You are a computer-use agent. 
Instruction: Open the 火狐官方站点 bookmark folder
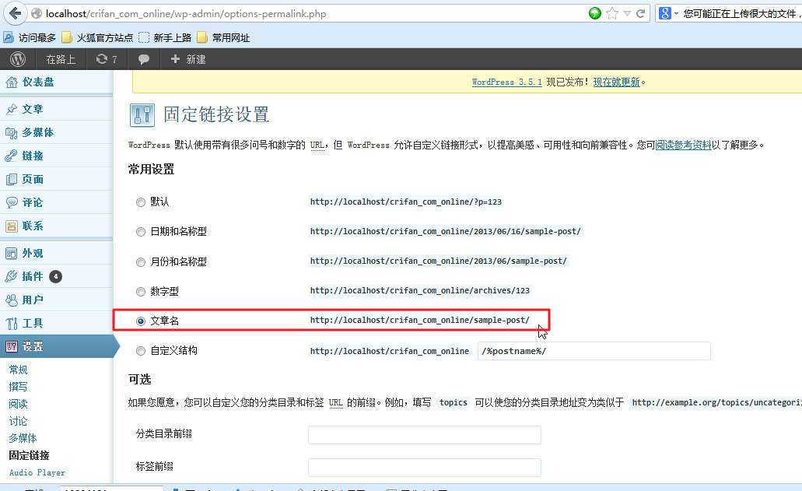[x=97, y=37]
